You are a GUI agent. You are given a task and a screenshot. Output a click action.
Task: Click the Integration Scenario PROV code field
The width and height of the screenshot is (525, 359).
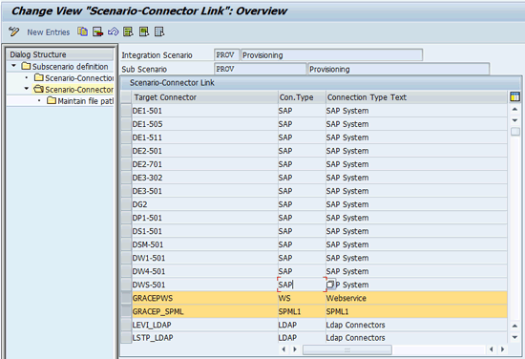226,55
